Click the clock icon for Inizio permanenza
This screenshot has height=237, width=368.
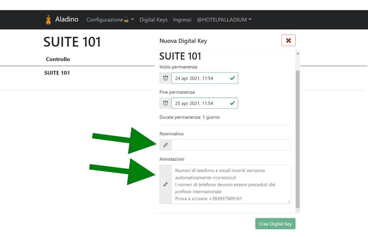tap(165, 78)
